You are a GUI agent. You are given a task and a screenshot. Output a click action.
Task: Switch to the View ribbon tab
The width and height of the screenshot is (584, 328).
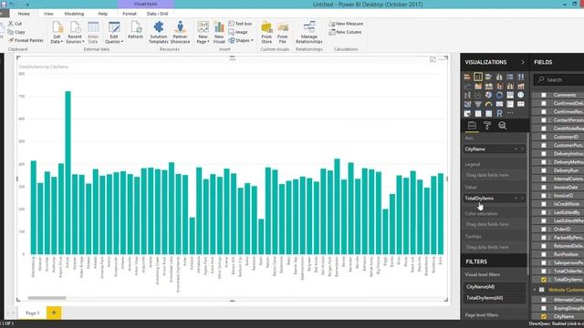pyautogui.click(x=48, y=14)
